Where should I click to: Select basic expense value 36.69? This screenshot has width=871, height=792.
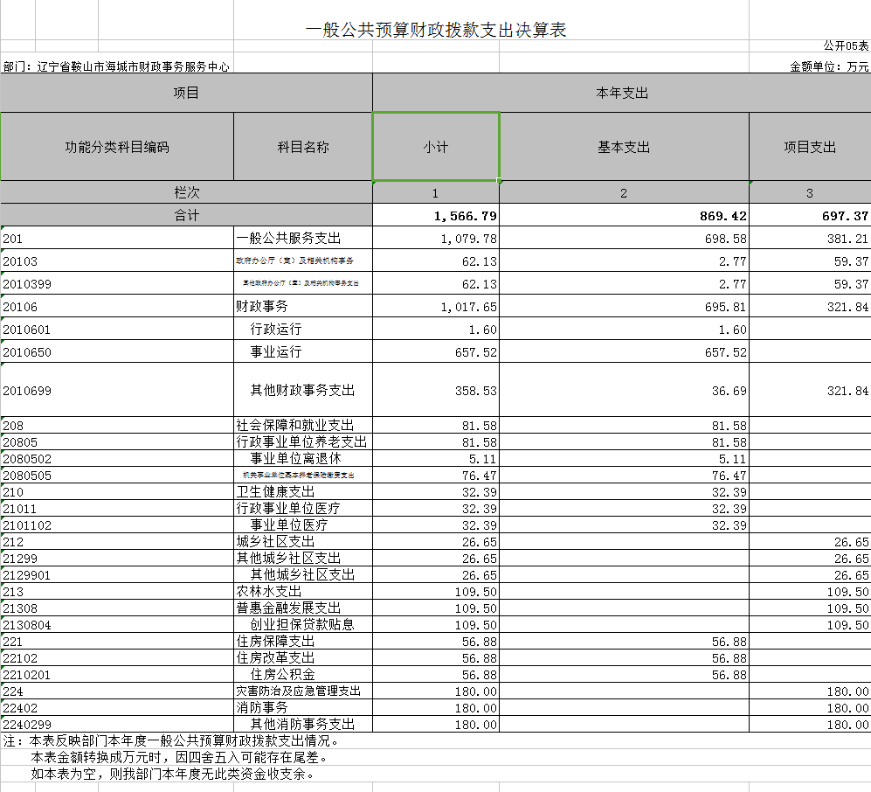(x=624, y=390)
